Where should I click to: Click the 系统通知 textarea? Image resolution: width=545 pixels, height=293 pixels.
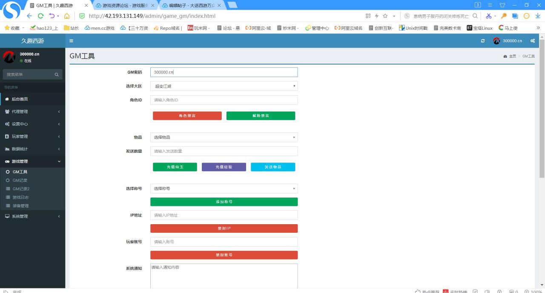pos(224,276)
